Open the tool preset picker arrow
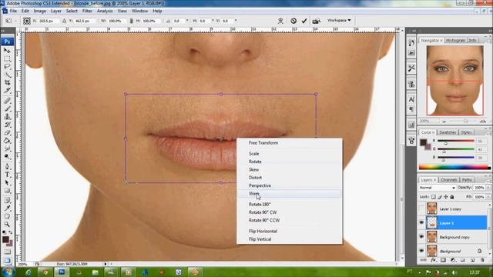 click(15, 21)
